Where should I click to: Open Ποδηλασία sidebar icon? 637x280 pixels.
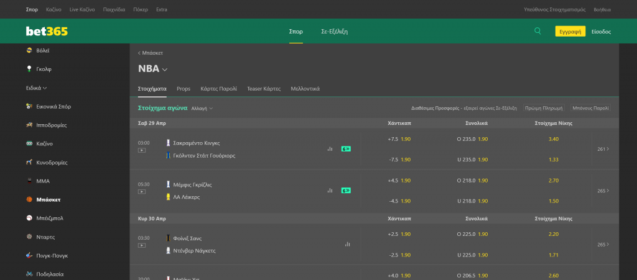pyautogui.click(x=29, y=274)
